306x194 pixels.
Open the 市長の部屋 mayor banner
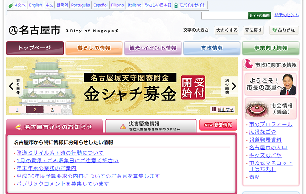tap(271, 84)
